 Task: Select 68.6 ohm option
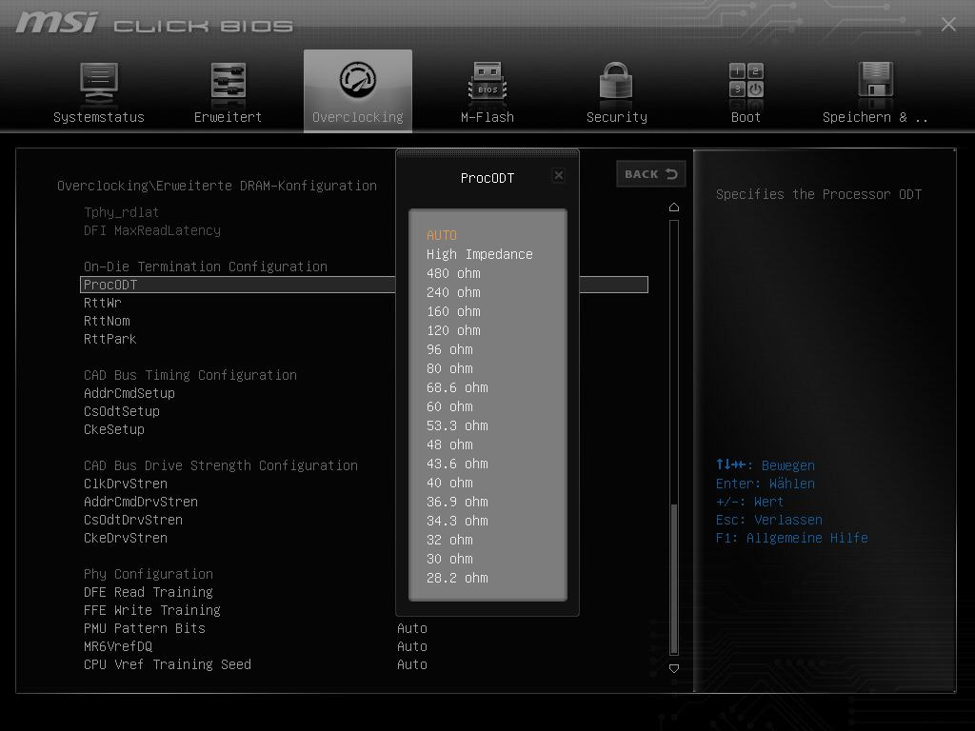[x=457, y=388]
